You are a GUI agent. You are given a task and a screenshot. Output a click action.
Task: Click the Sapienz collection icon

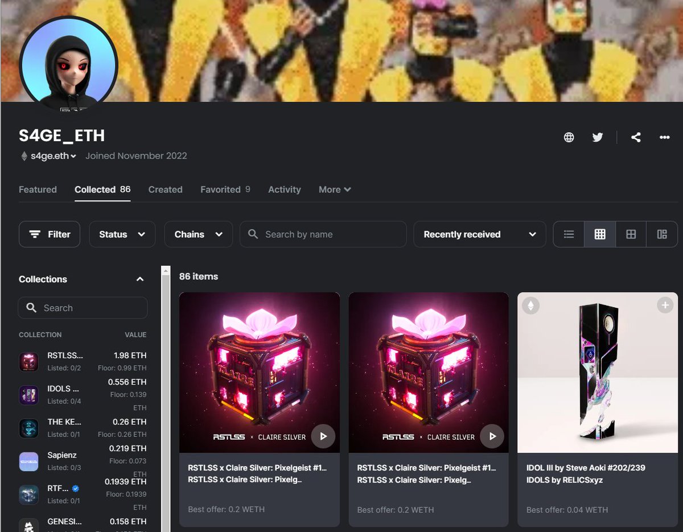[x=28, y=461]
